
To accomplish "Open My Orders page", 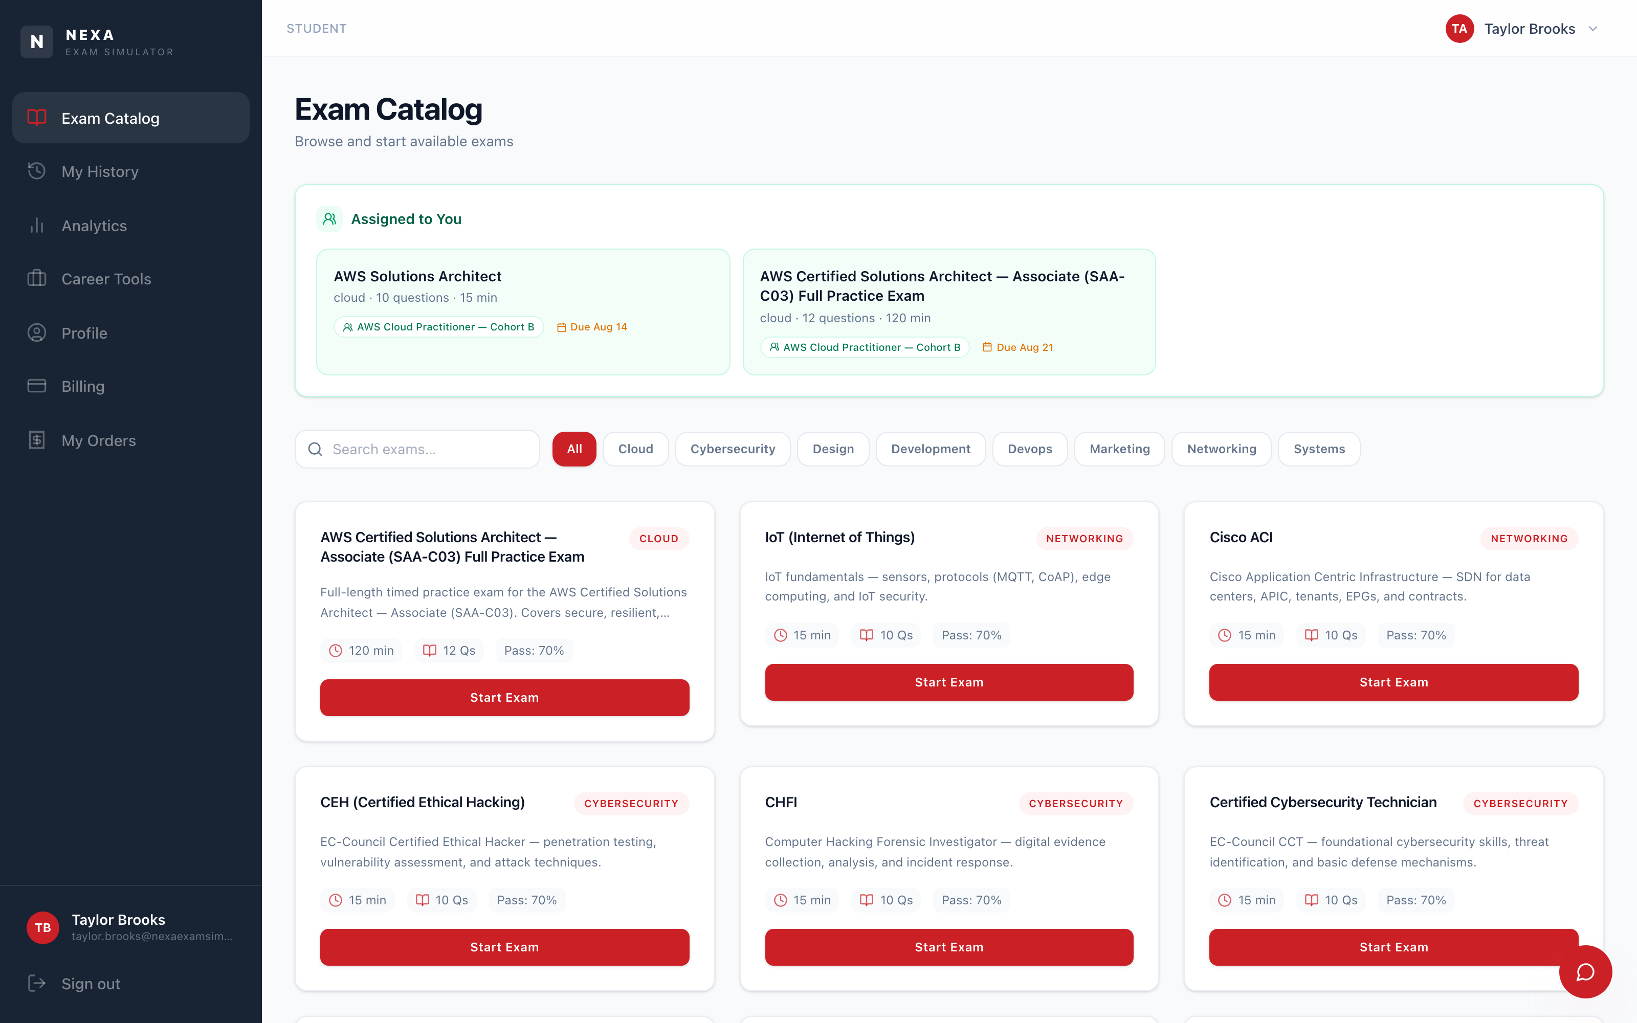I will [131, 440].
